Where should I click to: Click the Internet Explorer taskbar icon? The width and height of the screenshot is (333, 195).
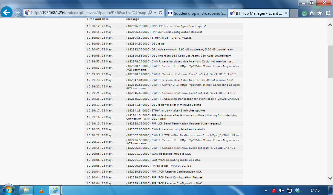click(55, 190)
